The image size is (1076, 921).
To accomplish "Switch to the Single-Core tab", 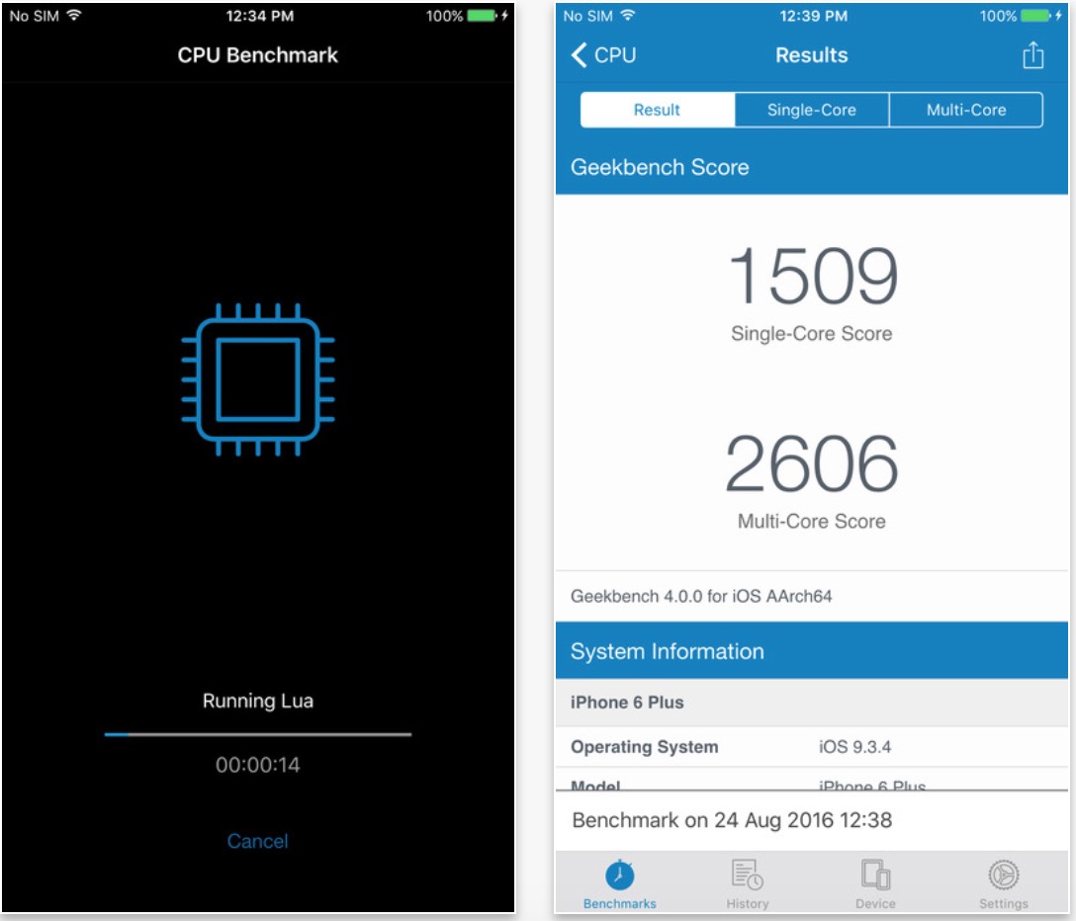I will pyautogui.click(x=812, y=110).
